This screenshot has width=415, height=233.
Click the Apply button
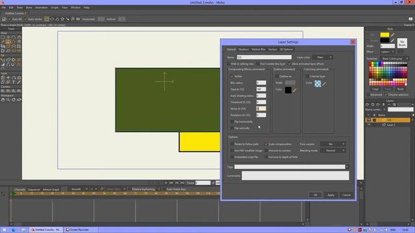point(331,195)
